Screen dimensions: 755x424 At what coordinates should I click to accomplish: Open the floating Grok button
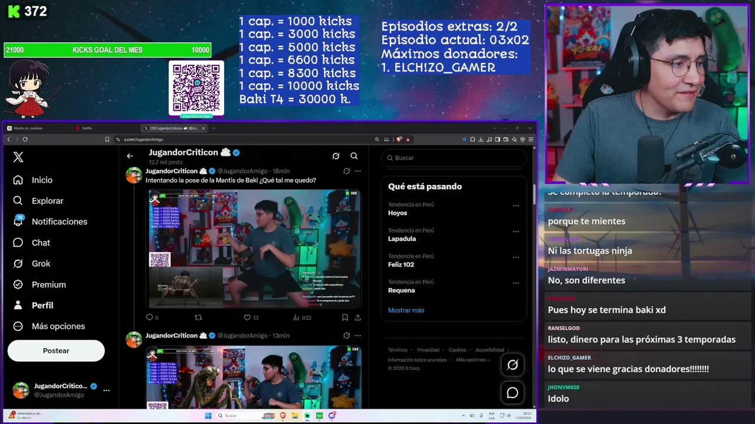pos(513,365)
